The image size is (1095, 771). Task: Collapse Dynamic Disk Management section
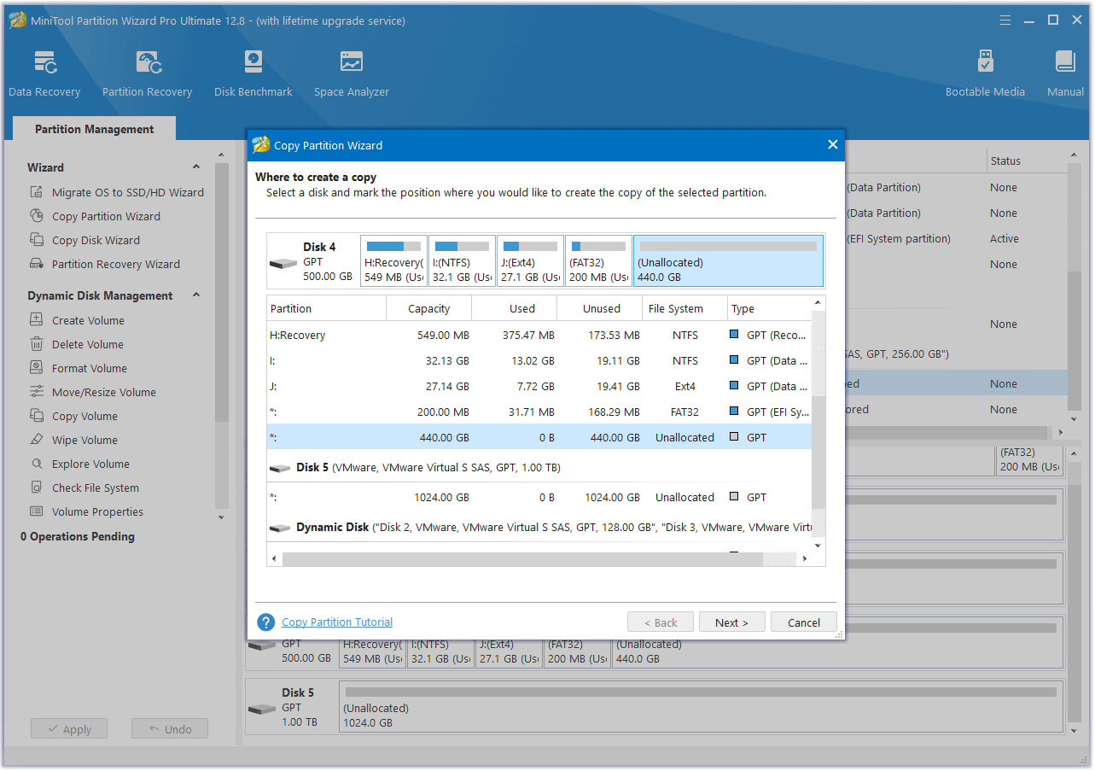(196, 295)
